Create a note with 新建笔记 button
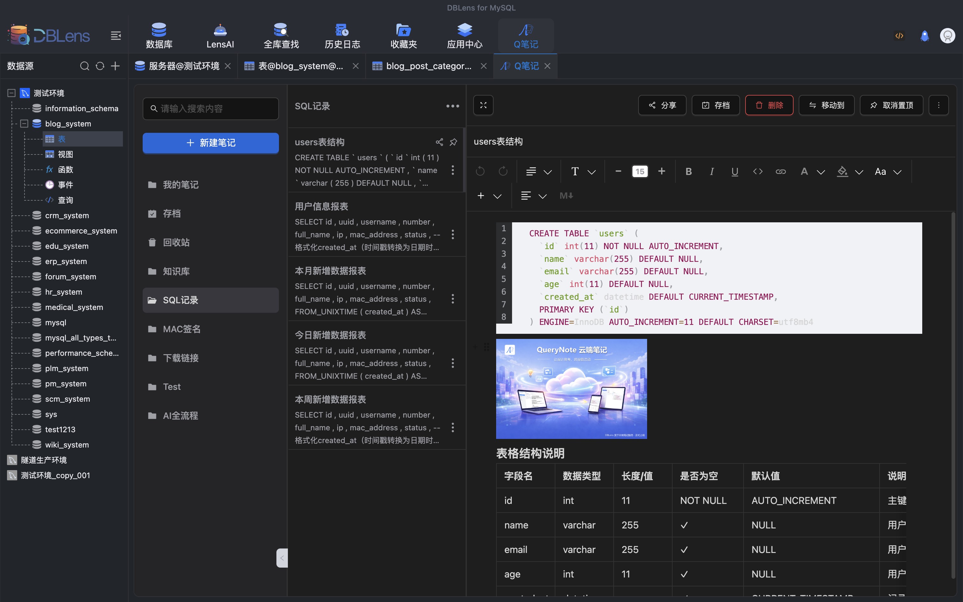This screenshot has height=602, width=963. click(210, 143)
